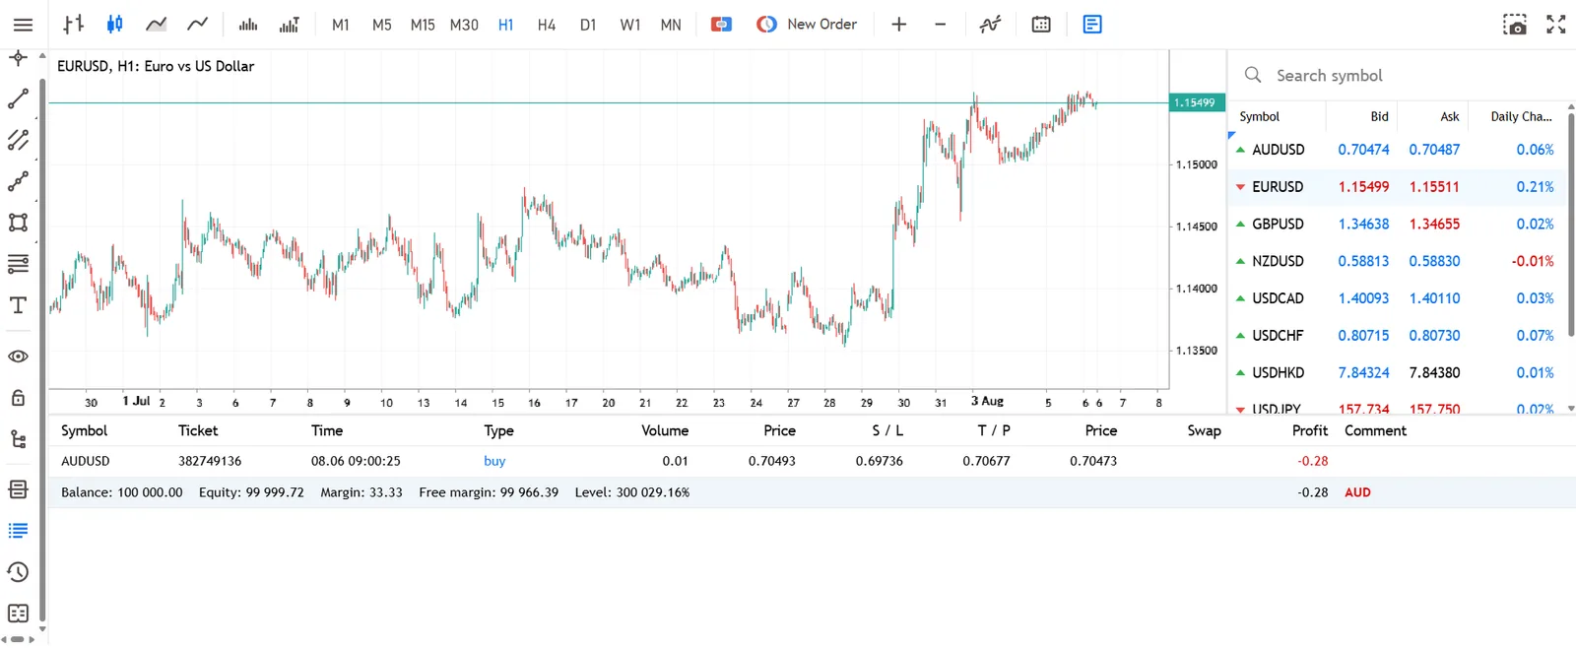Viewport: 1576px width, 649px height.
Task: Show the trade positions list icon
Action: click(x=18, y=531)
